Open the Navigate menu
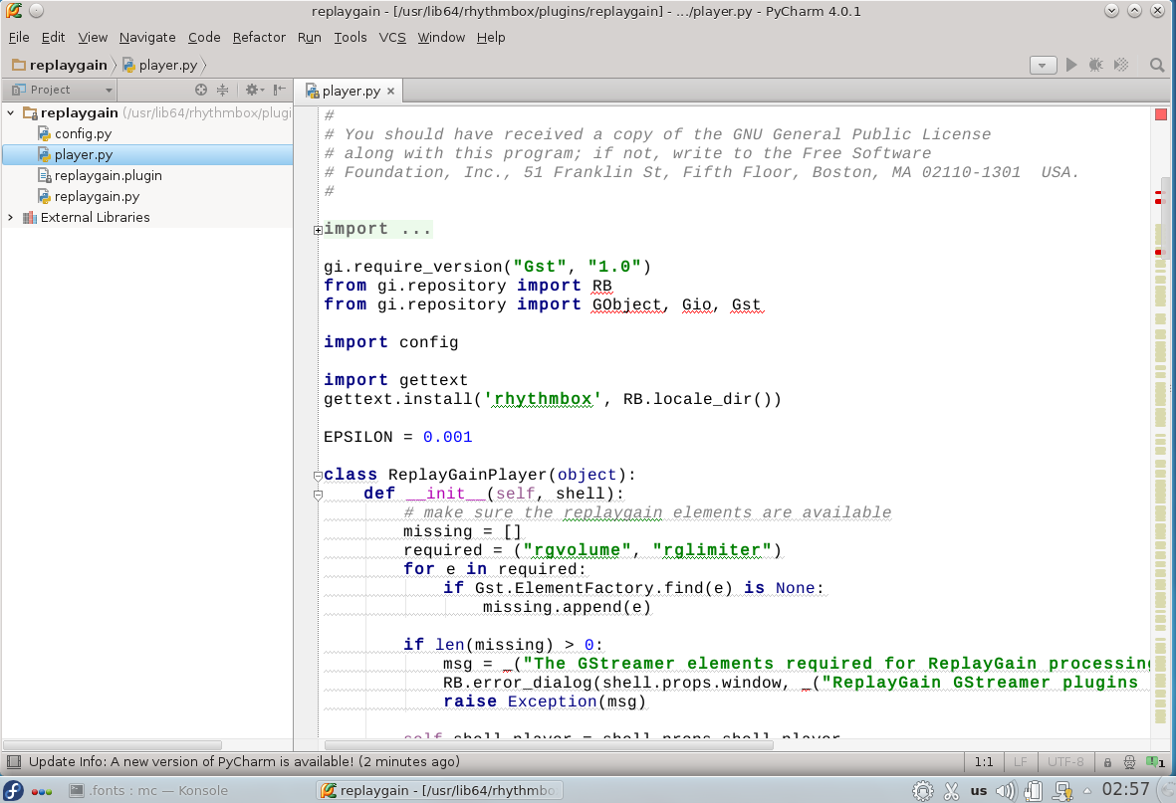This screenshot has height=803, width=1176. point(147,38)
